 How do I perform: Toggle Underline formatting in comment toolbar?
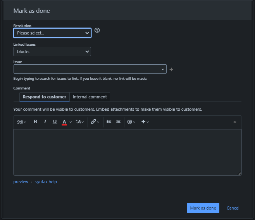pos(55,122)
